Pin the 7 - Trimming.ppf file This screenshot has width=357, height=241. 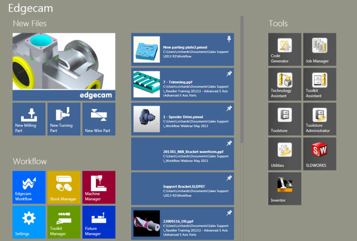tap(229, 73)
